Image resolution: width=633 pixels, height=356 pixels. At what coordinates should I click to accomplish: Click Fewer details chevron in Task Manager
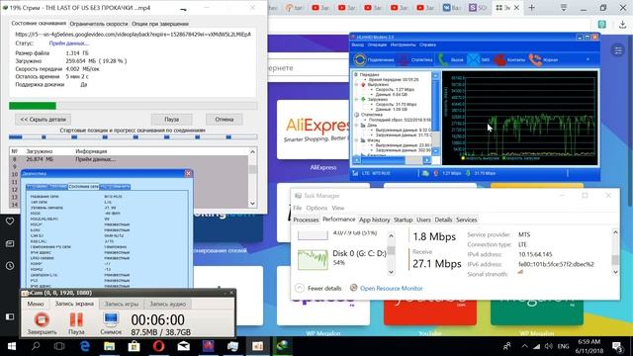(299, 288)
